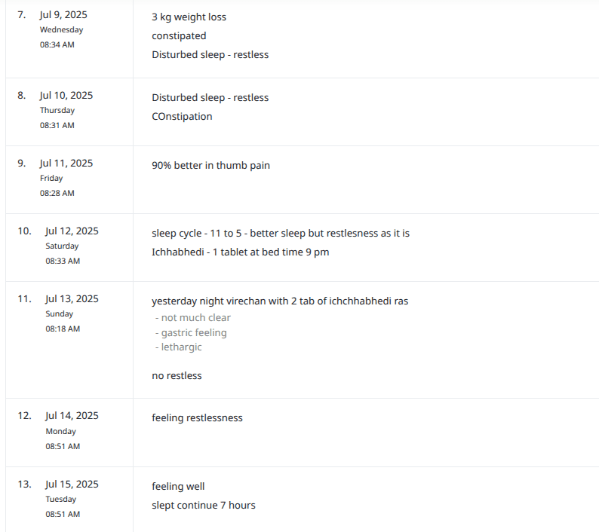Click the "constipated" note line
Screen dimensions: 599x532
179,36
